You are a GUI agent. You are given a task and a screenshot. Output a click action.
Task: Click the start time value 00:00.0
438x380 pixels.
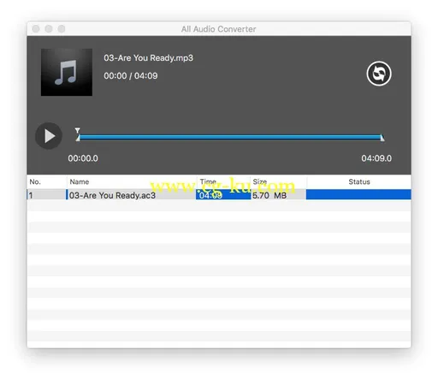83,158
